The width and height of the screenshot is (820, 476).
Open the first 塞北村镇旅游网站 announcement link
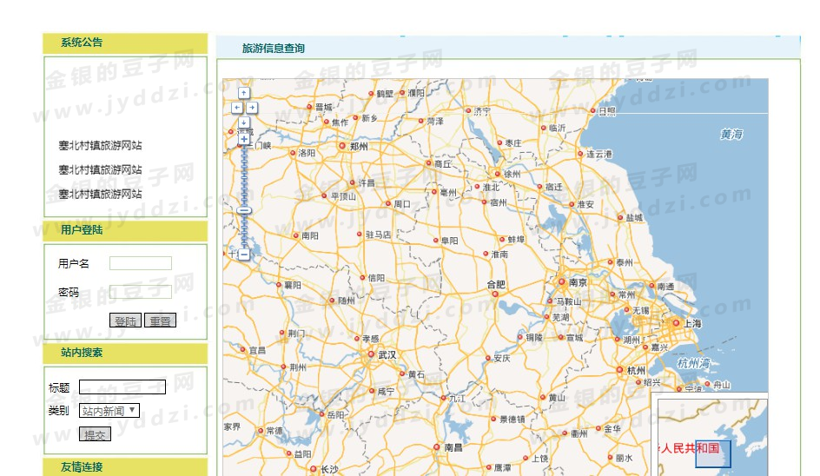coord(101,145)
